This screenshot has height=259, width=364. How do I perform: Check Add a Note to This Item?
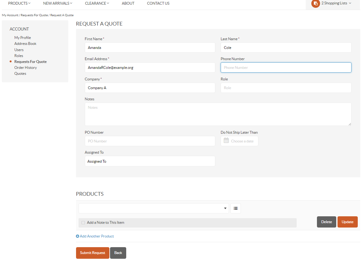pyautogui.click(x=83, y=223)
